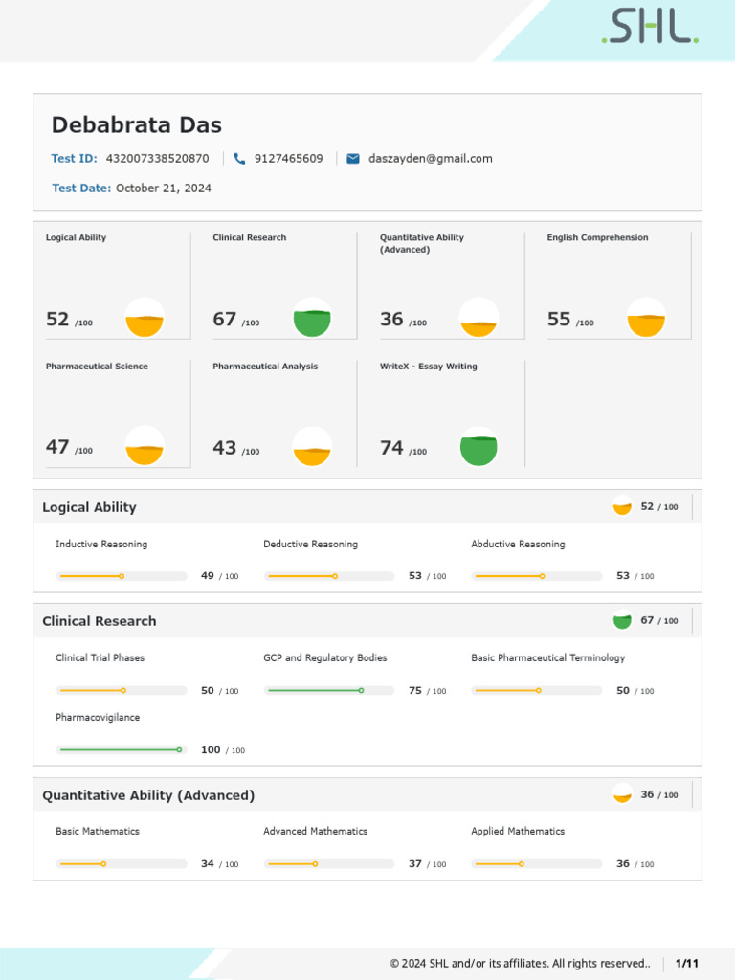Viewport: 735px width, 980px height.
Task: Click the phone number 9127465609
Action: 288,159
